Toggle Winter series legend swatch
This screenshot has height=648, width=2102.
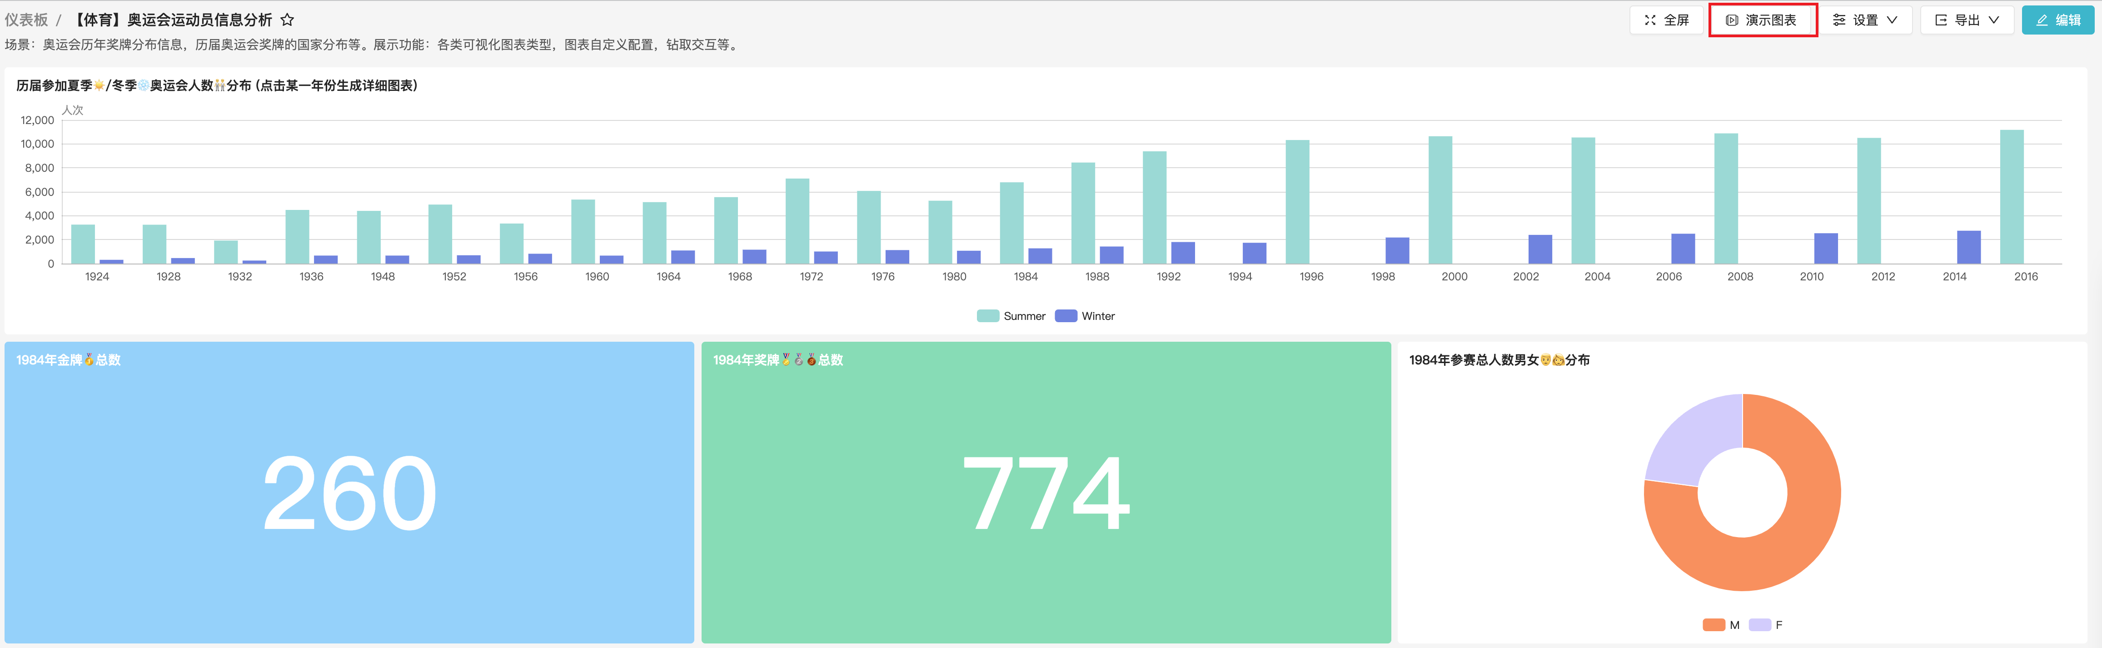pyautogui.click(x=1066, y=316)
